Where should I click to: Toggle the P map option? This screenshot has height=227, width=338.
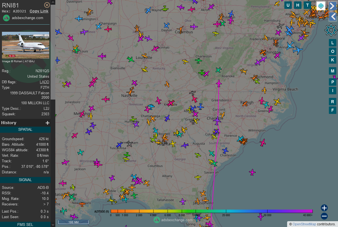click(332, 82)
